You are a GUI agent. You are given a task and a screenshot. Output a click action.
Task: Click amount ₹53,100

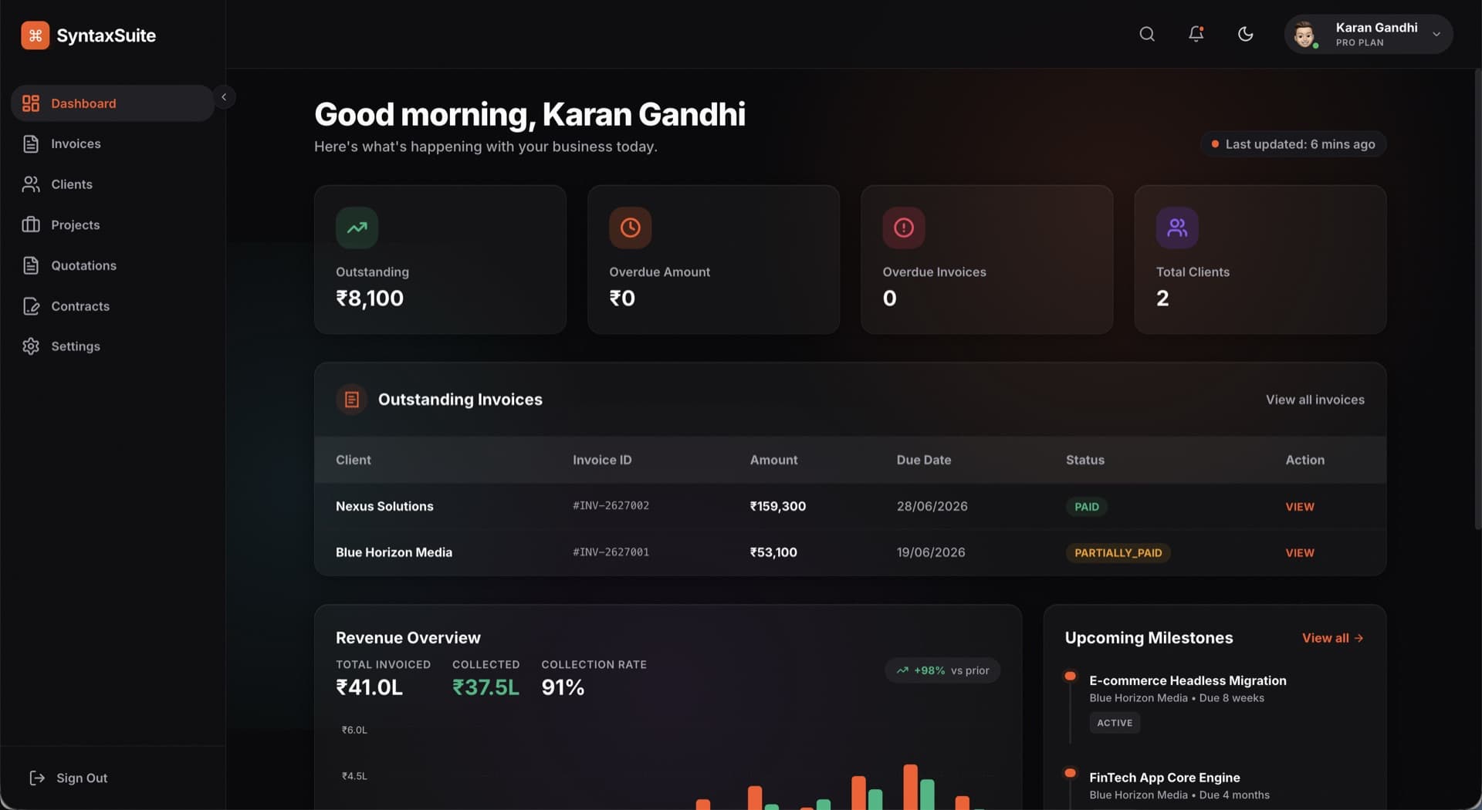point(773,552)
